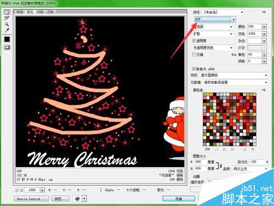This screenshot has height=206, width=274.
Task: Enable the 交错 interlaced checkbox
Action: [x=194, y=54]
